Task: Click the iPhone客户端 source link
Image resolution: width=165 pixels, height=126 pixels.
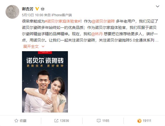Action: click(x=62, y=15)
